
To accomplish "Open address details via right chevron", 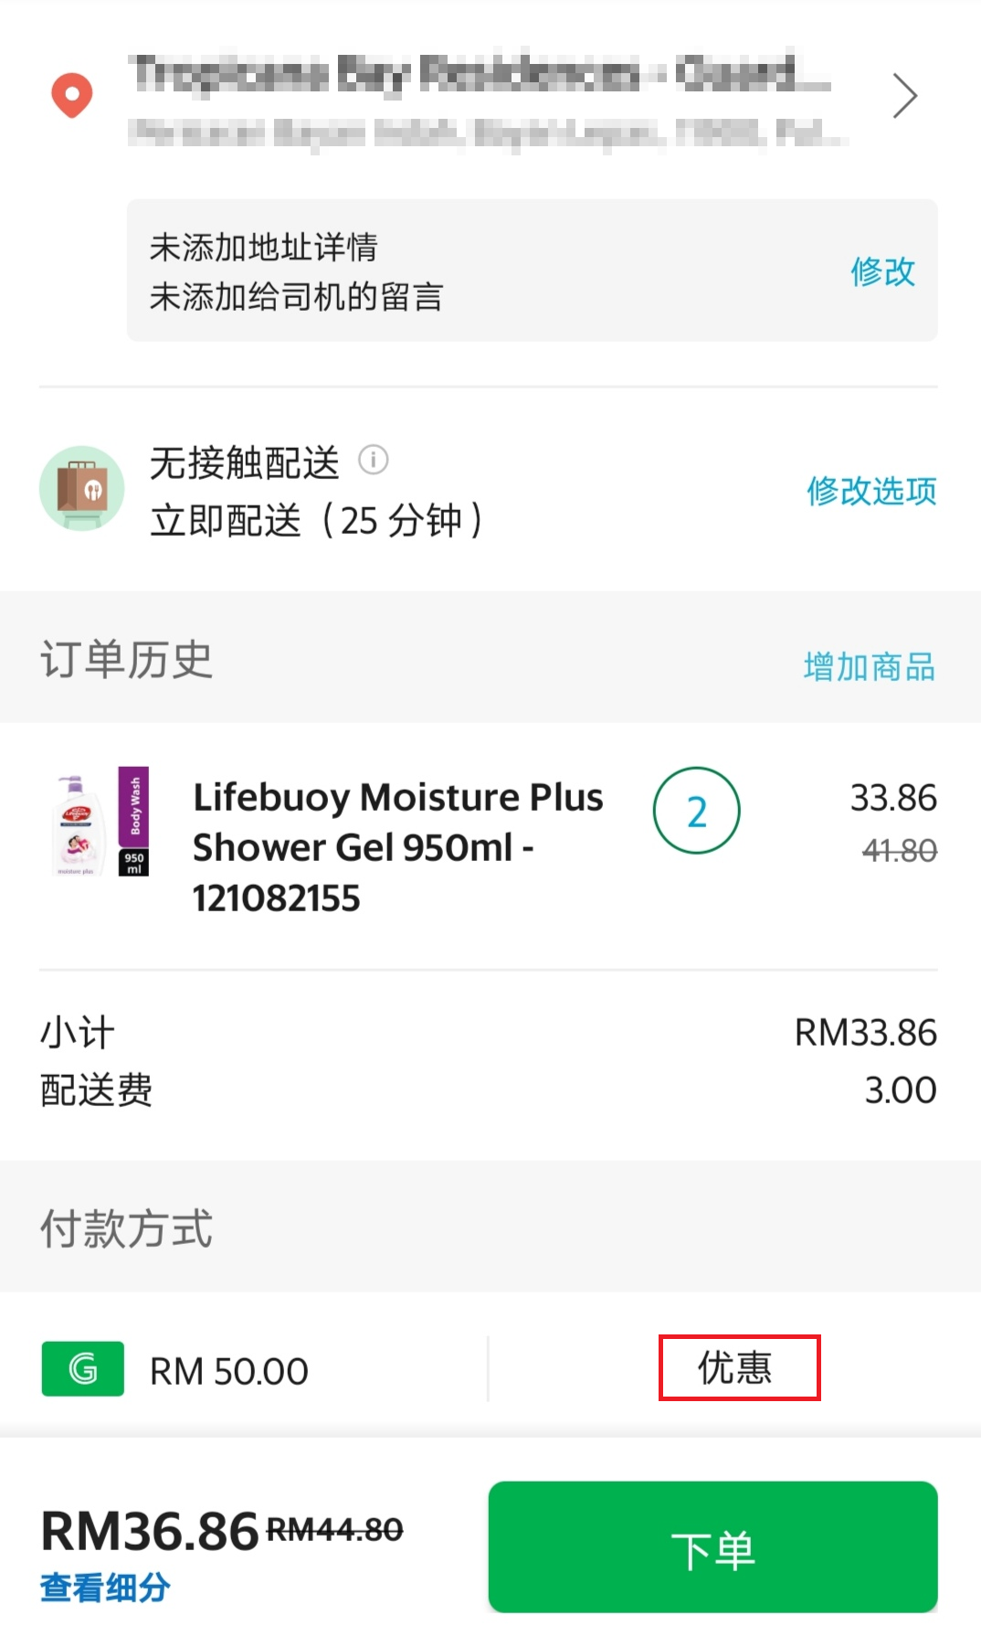I will pos(904,96).
